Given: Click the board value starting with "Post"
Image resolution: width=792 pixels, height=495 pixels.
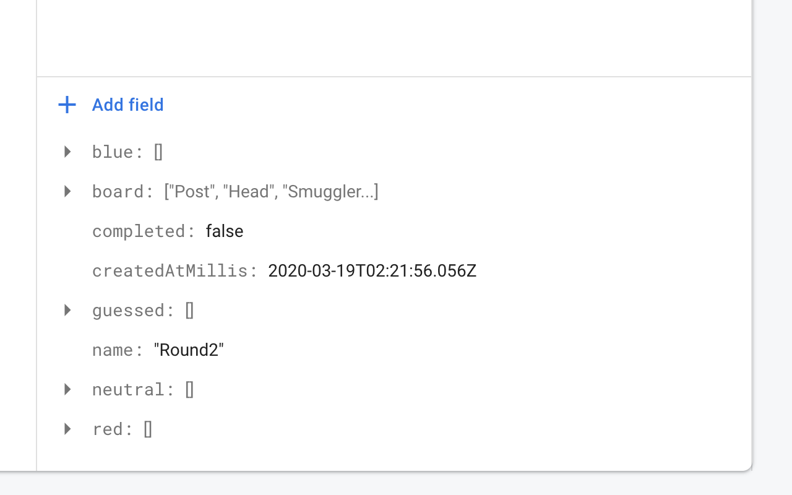Looking at the screenshot, I should point(271,192).
